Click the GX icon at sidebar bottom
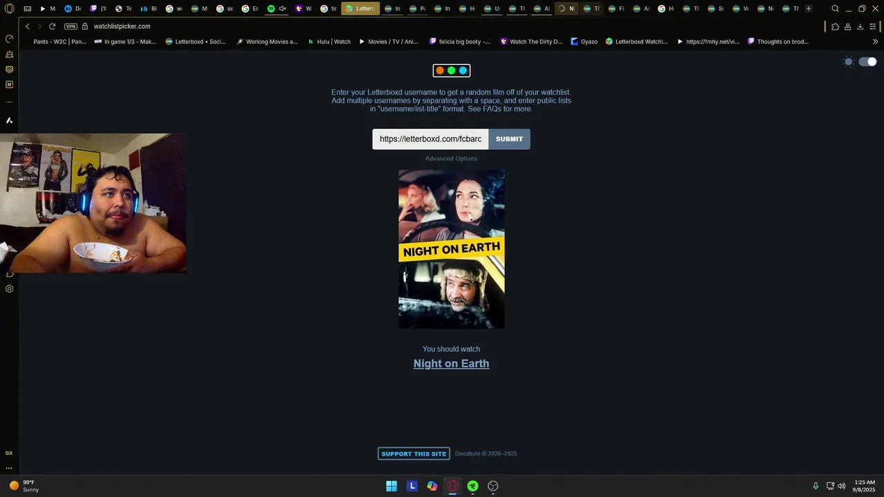This screenshot has height=497, width=884. pos(9,453)
